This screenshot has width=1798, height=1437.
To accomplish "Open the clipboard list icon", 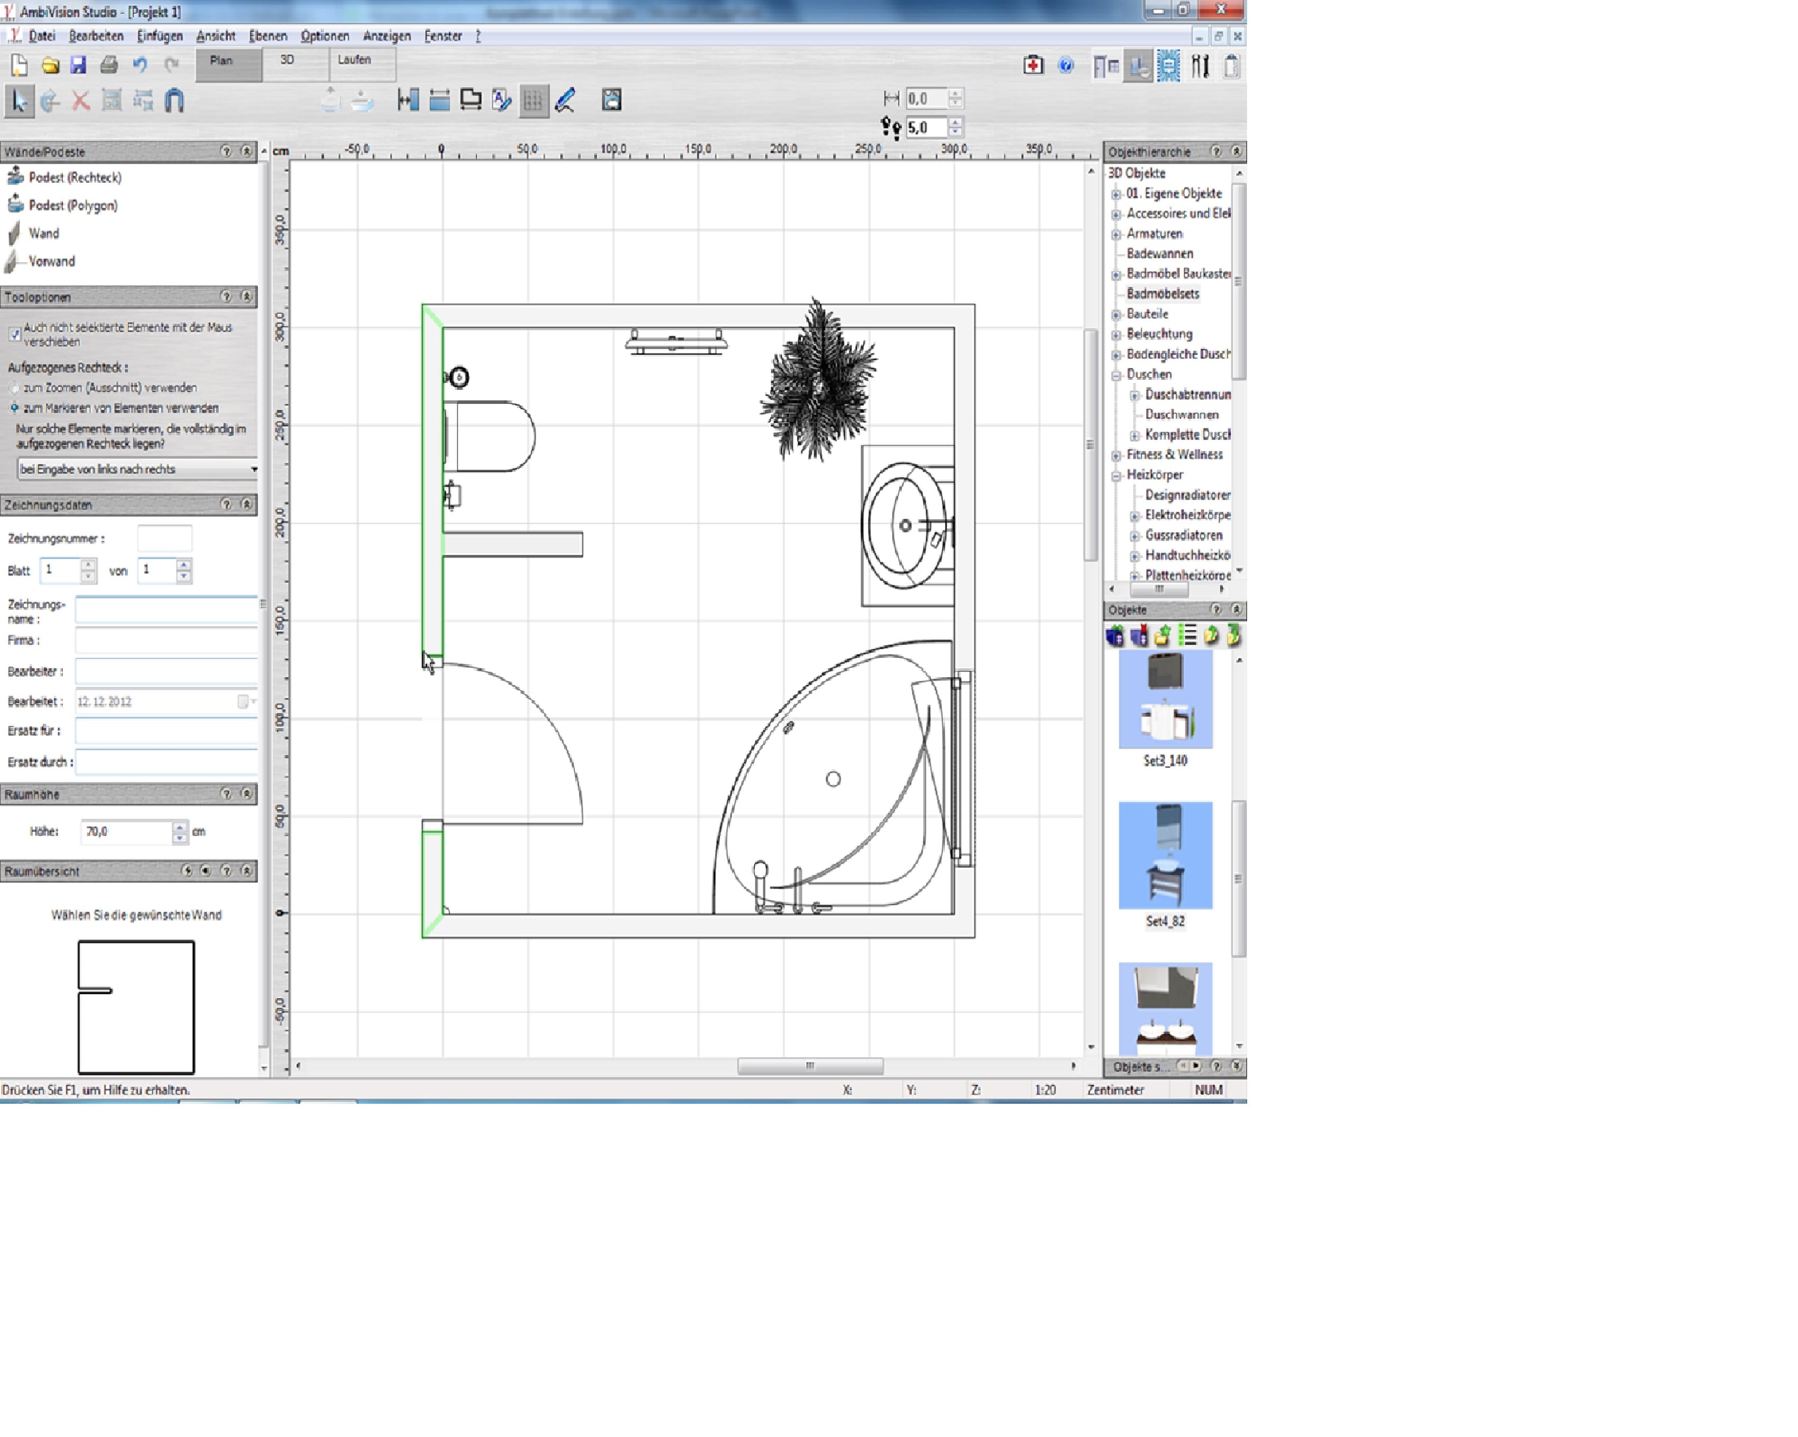I will coord(1231,66).
